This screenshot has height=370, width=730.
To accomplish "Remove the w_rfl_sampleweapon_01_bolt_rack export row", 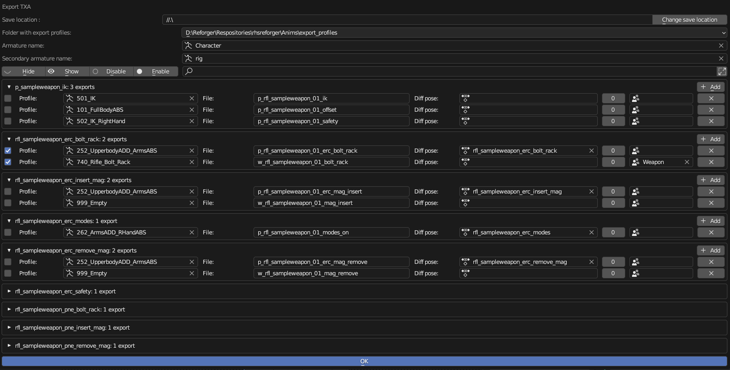I will click(x=711, y=162).
